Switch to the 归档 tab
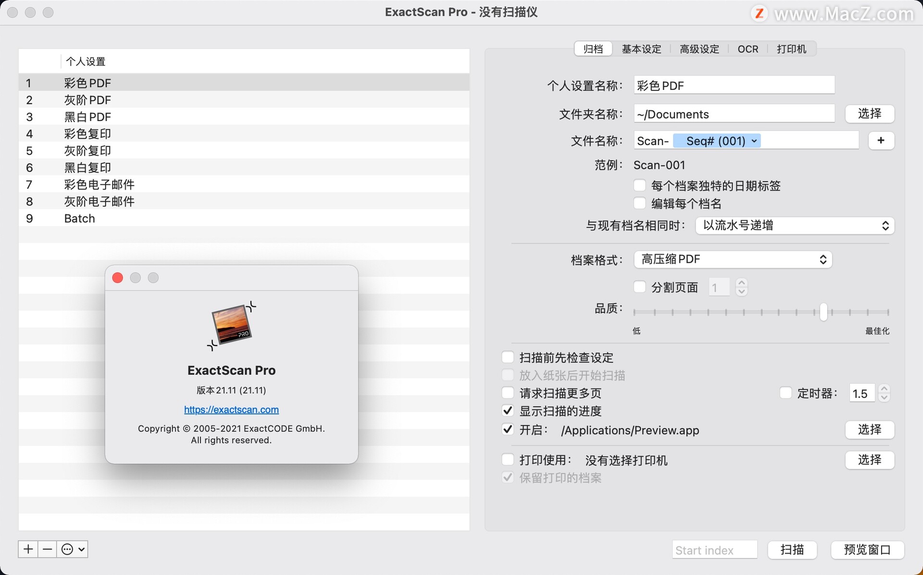This screenshot has width=923, height=575. [x=593, y=49]
